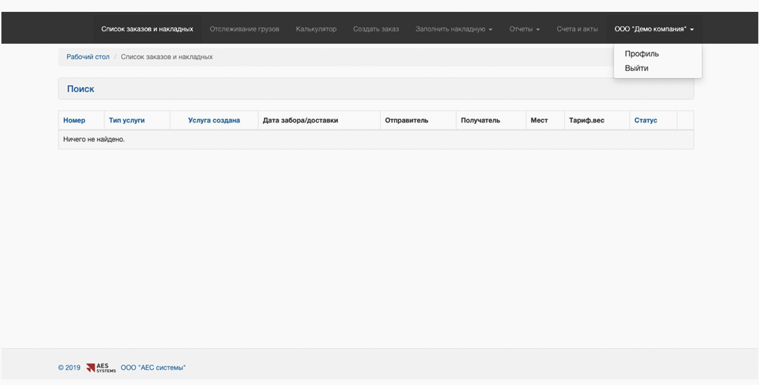Open ООО "АЕС системы" footer link
This screenshot has width=759, height=385.
pyautogui.click(x=153, y=368)
